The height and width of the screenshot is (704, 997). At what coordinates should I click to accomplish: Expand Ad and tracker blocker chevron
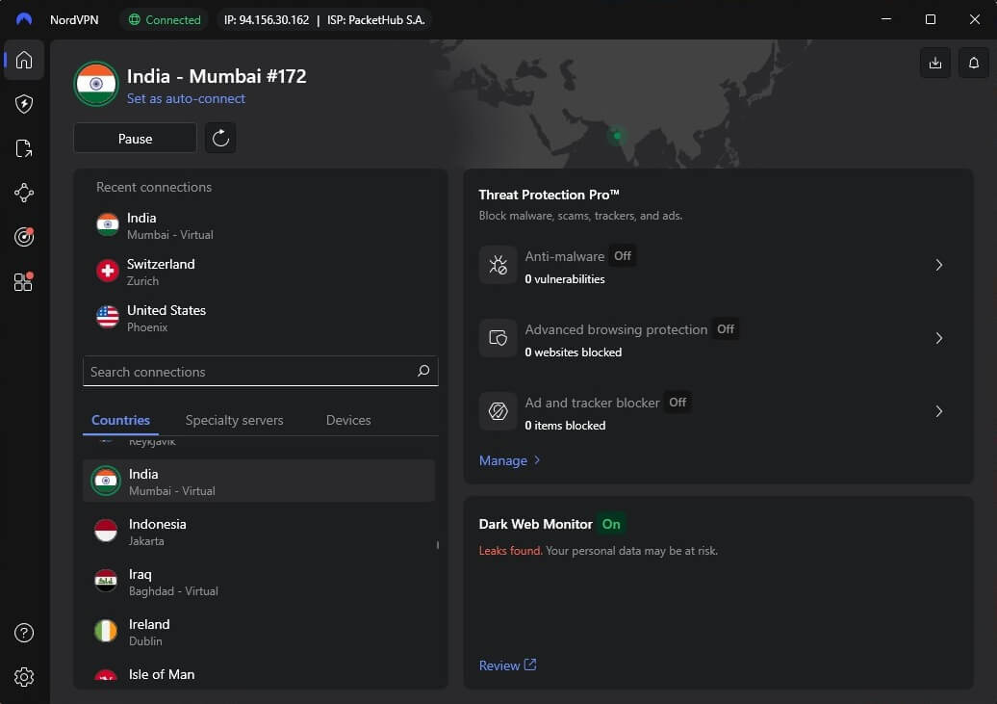[938, 411]
